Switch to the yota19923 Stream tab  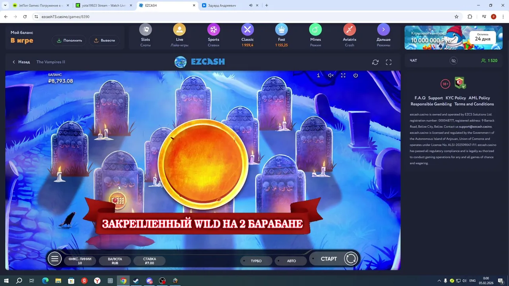[104, 6]
